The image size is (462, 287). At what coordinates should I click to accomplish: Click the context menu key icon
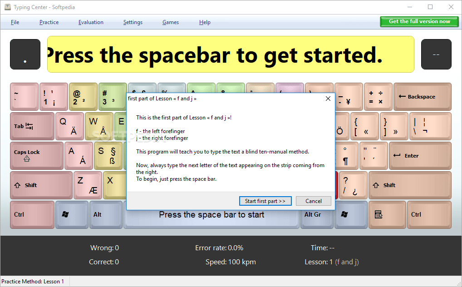tap(387, 214)
